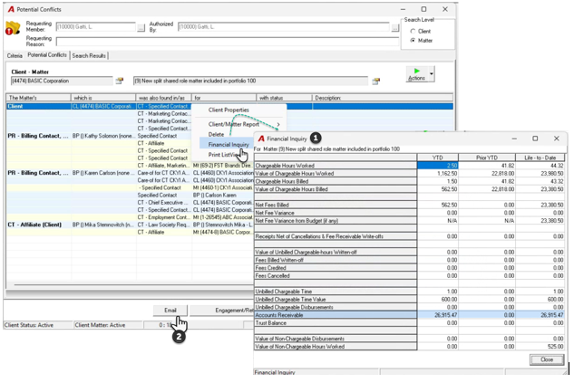Click the YTD column header in Financial Inquiry
Image resolution: width=574 pixels, height=383 pixels.
click(437, 158)
